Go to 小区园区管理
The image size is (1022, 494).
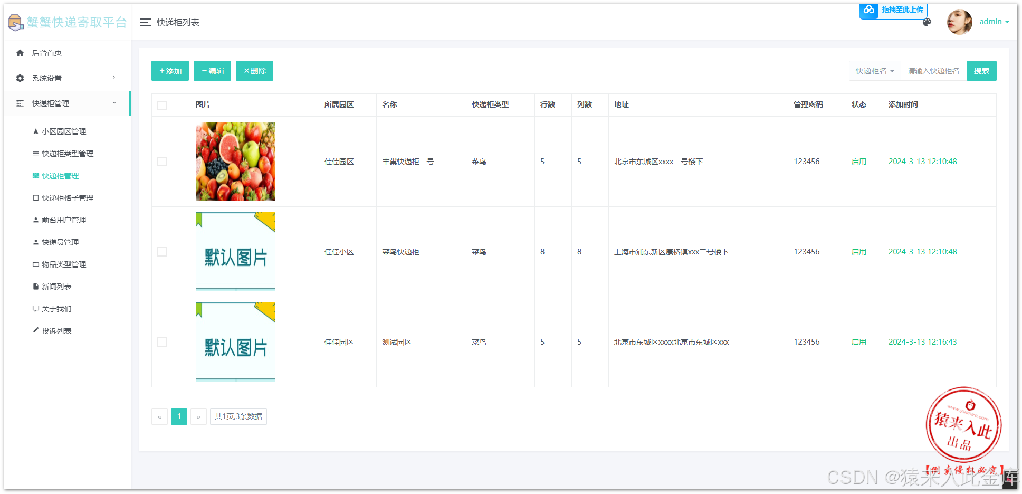(x=64, y=131)
